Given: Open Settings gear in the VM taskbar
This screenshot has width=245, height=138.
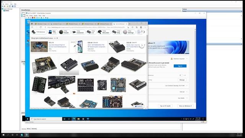Looking at the screenshot, I should point(83,119).
